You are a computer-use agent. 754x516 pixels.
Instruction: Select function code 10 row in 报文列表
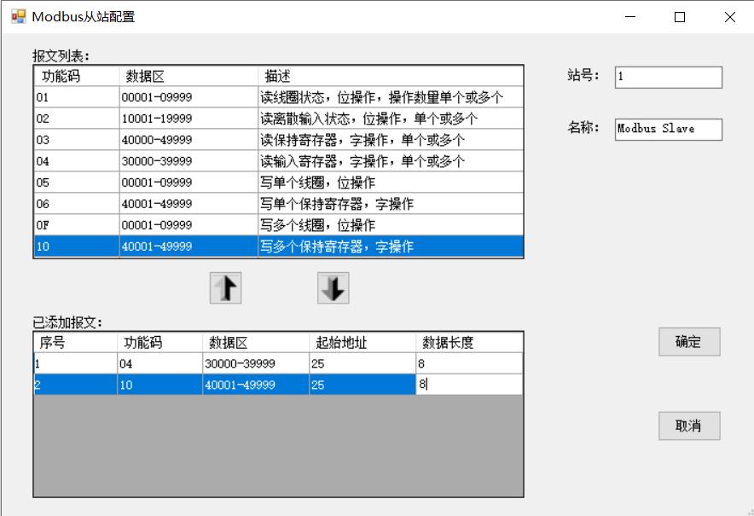click(x=279, y=246)
